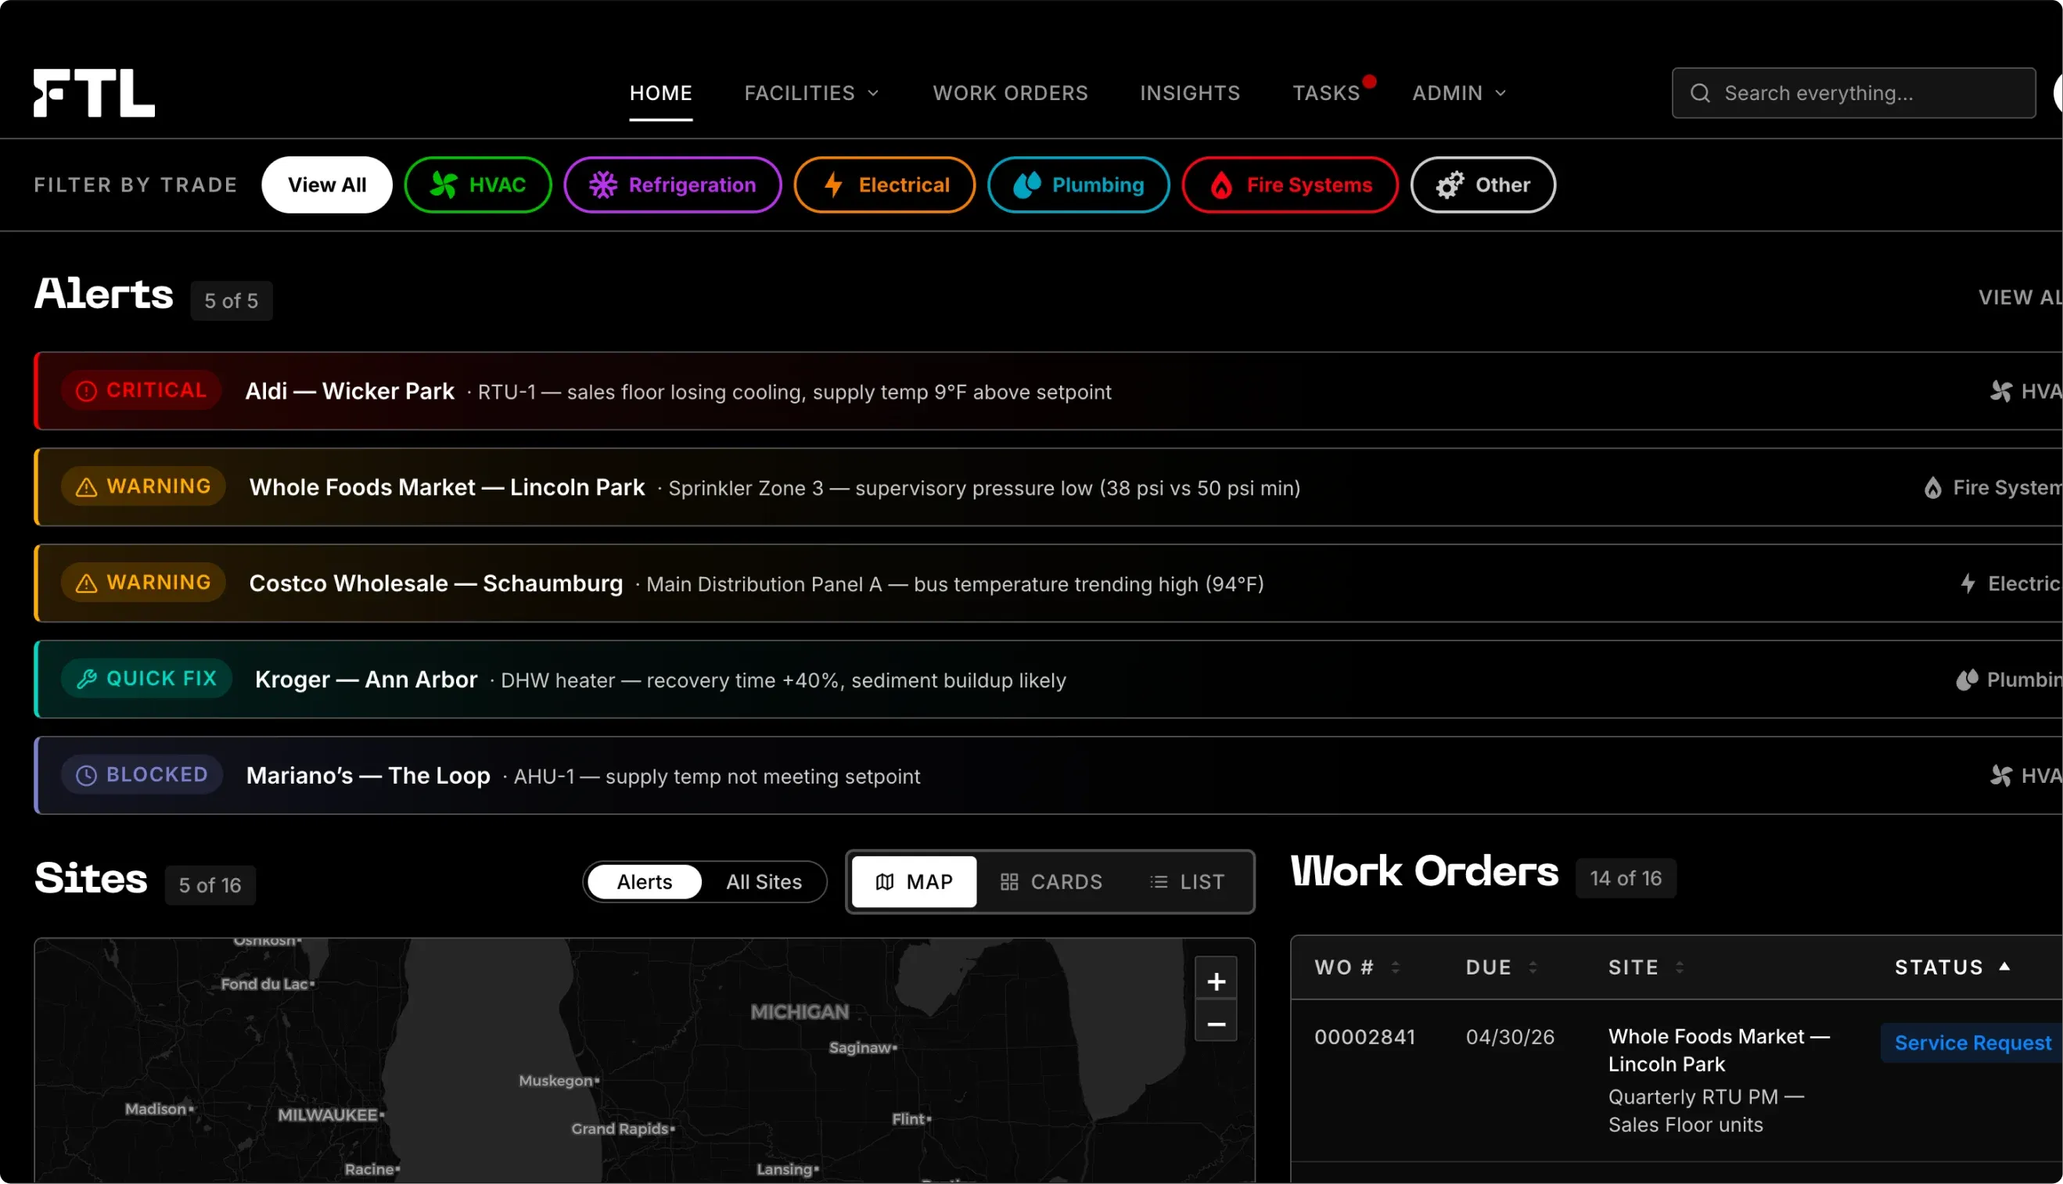Click the map icon in the MAP view button
This screenshot has width=2063, height=1184.
885,881
